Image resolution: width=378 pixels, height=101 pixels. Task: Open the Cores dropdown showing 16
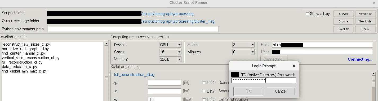pos(170,52)
